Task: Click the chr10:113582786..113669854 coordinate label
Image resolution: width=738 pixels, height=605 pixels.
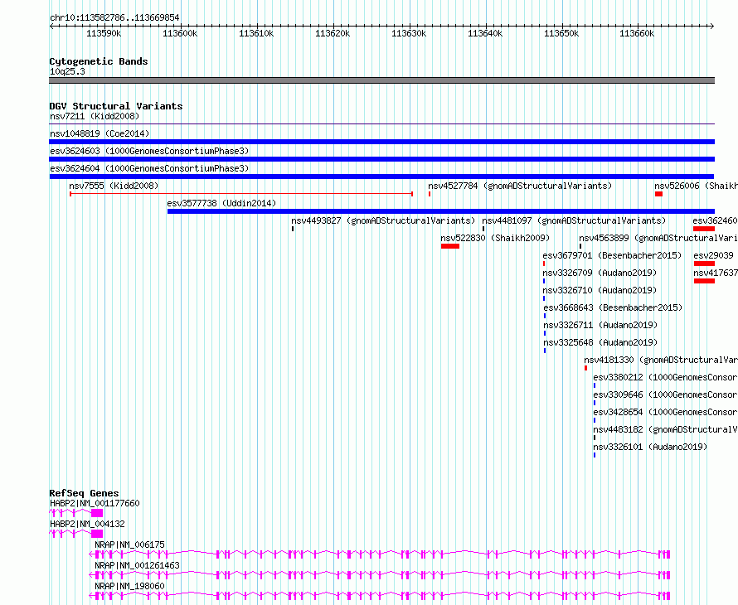Action: [114, 17]
